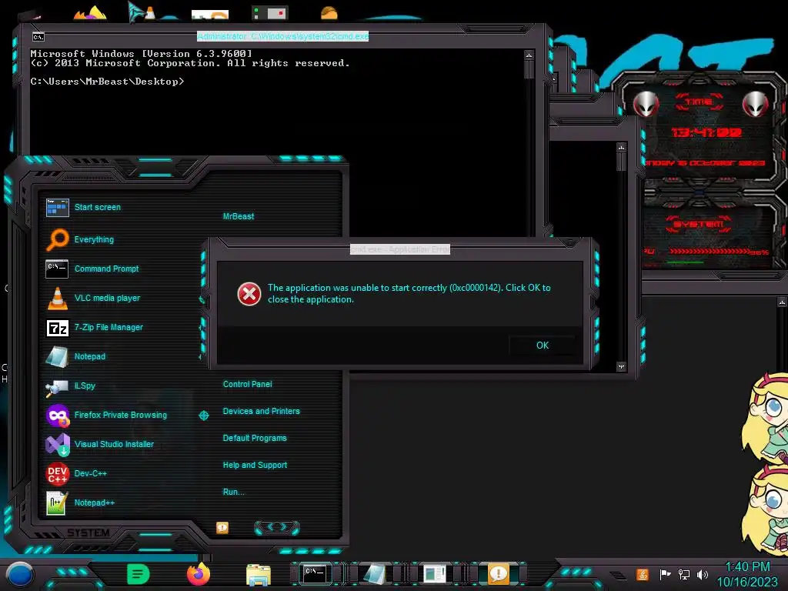Click the Java tray icon

tap(642, 574)
